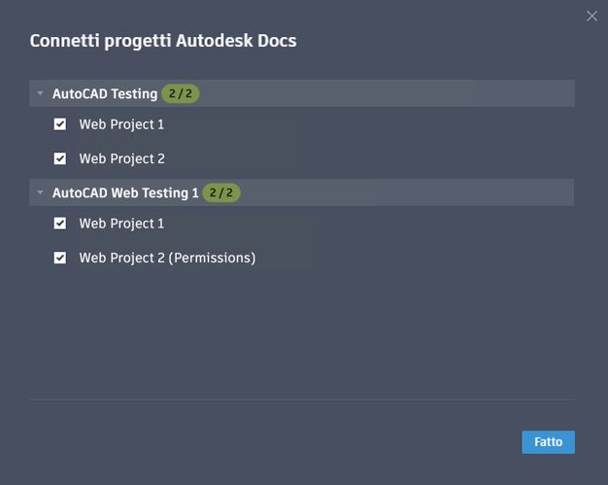Click the divider line above Fatto
Viewport: 608px width, 485px height.
click(x=302, y=398)
